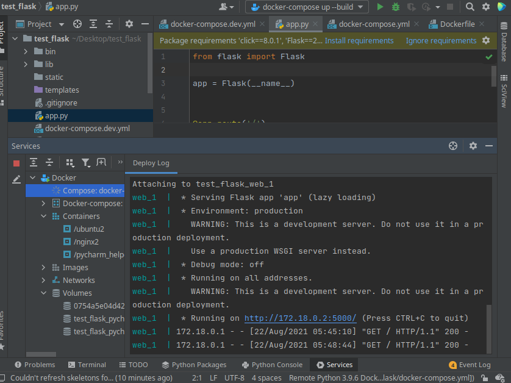Viewport: 511px width, 383px height.
Task: Click the Services tree horizontal scrollbar
Action: point(41,354)
